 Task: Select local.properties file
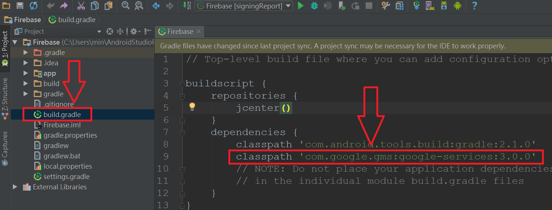[x=63, y=166]
